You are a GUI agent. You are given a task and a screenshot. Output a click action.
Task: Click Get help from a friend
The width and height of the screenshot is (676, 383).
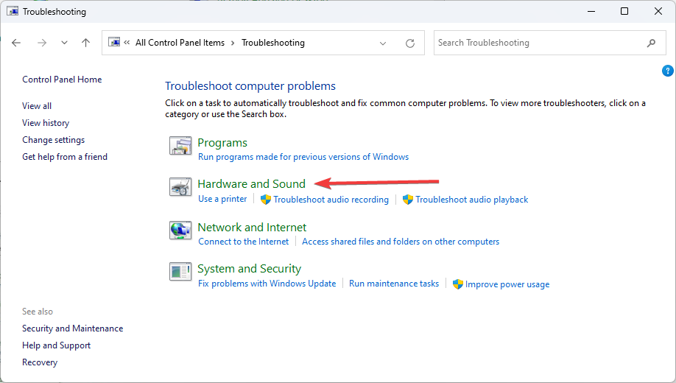point(65,157)
